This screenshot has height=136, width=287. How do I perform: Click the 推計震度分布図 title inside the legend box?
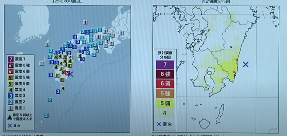pyautogui.click(x=165, y=55)
